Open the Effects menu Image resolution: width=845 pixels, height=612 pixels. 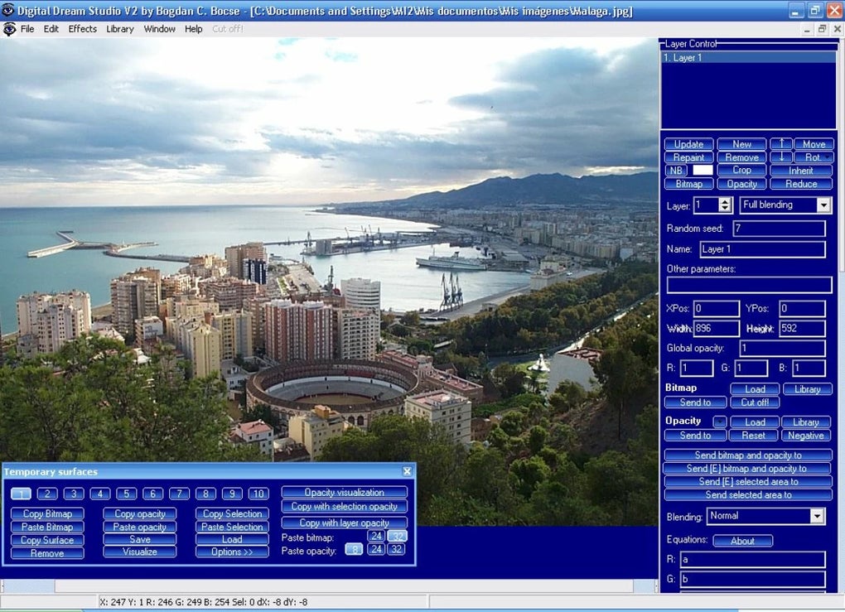[x=82, y=29]
